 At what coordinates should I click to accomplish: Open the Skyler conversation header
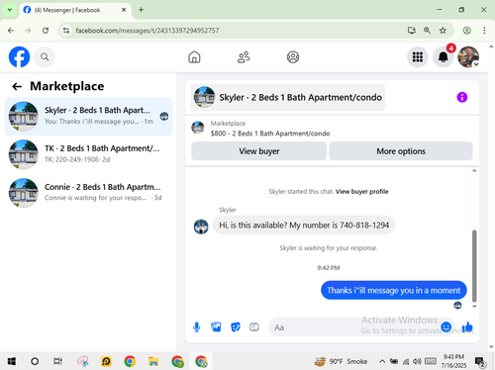point(288,97)
